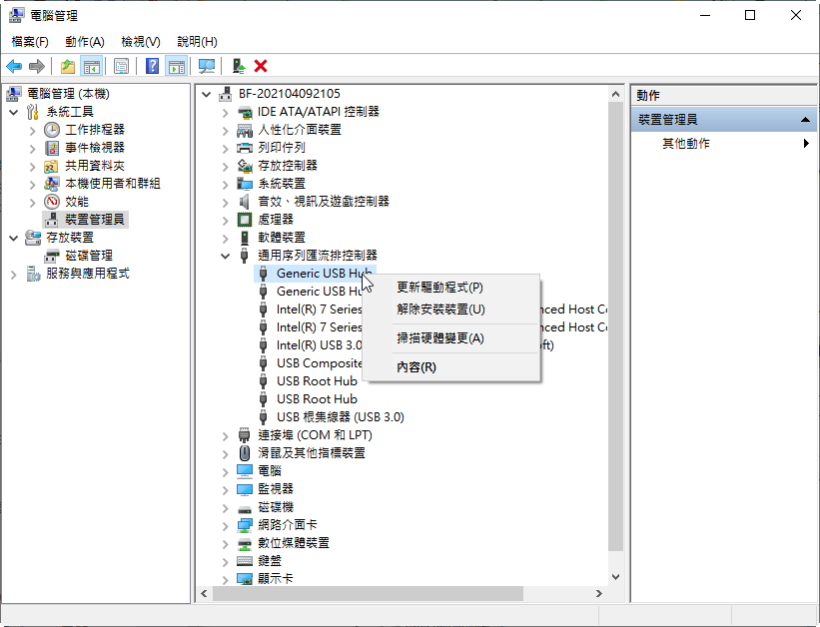Screen dimensions: 820x627
Task: Click the 監視器 monitor icon
Action: click(245, 489)
